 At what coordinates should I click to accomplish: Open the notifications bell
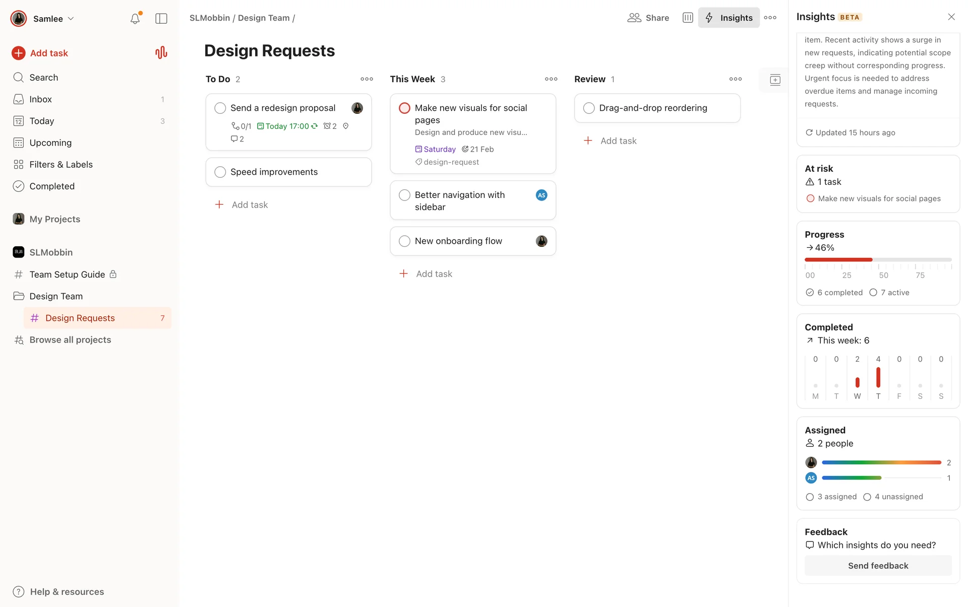135,19
